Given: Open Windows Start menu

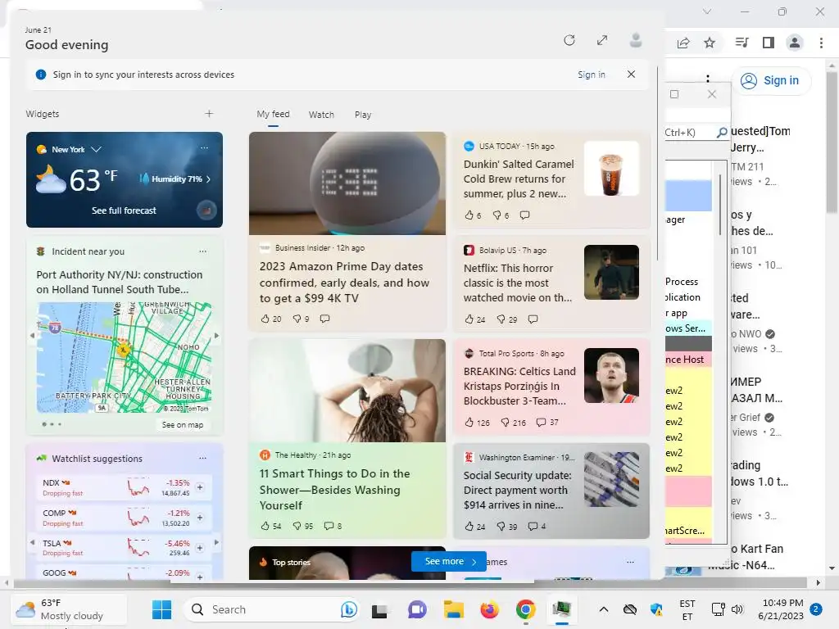Looking at the screenshot, I should point(161,609).
